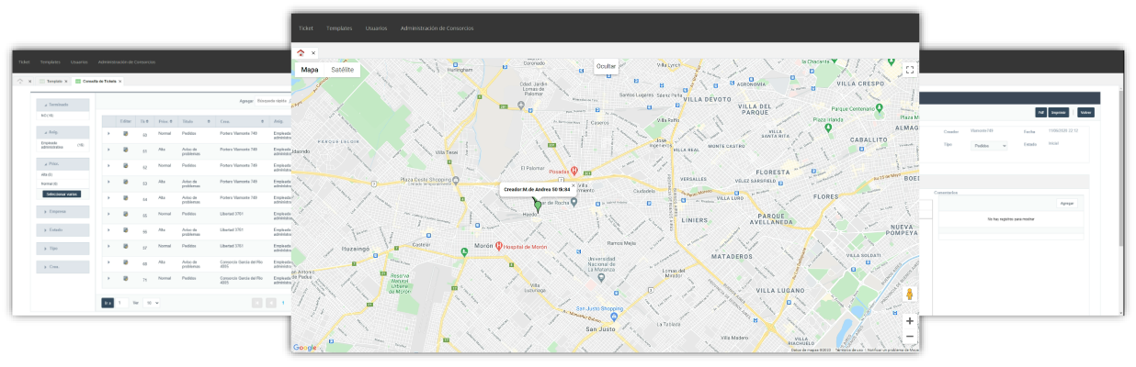The width and height of the screenshot is (1136, 367).
Task: Expand the Cons. filter panel
Action: point(63,266)
